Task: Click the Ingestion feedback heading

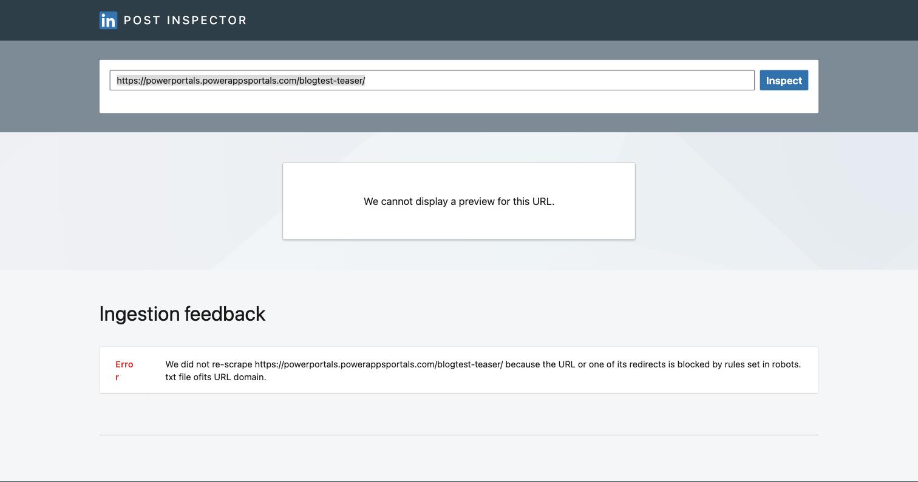Action: coord(182,313)
